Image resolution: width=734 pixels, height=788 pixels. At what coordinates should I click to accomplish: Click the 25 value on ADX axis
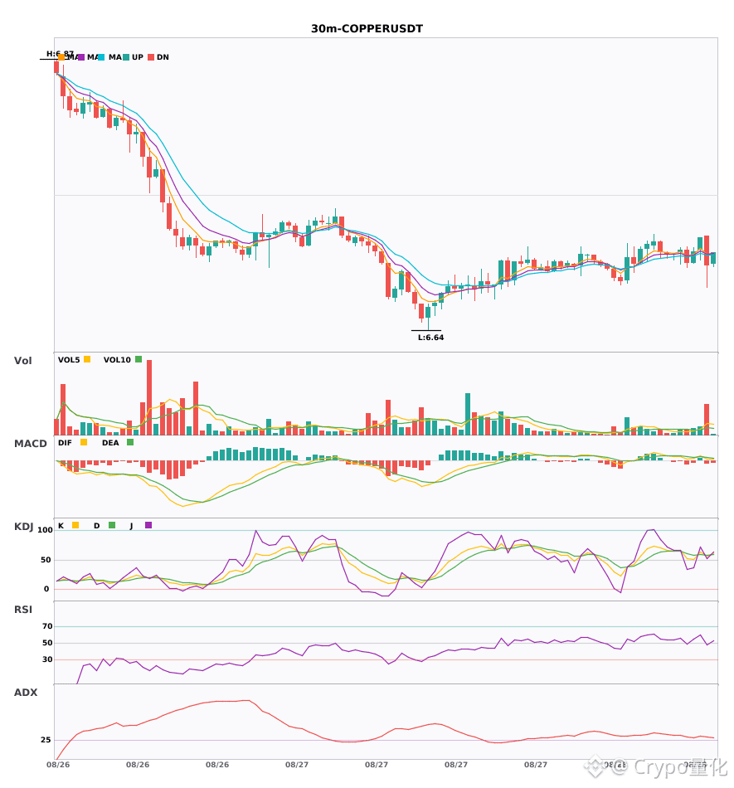tap(46, 740)
